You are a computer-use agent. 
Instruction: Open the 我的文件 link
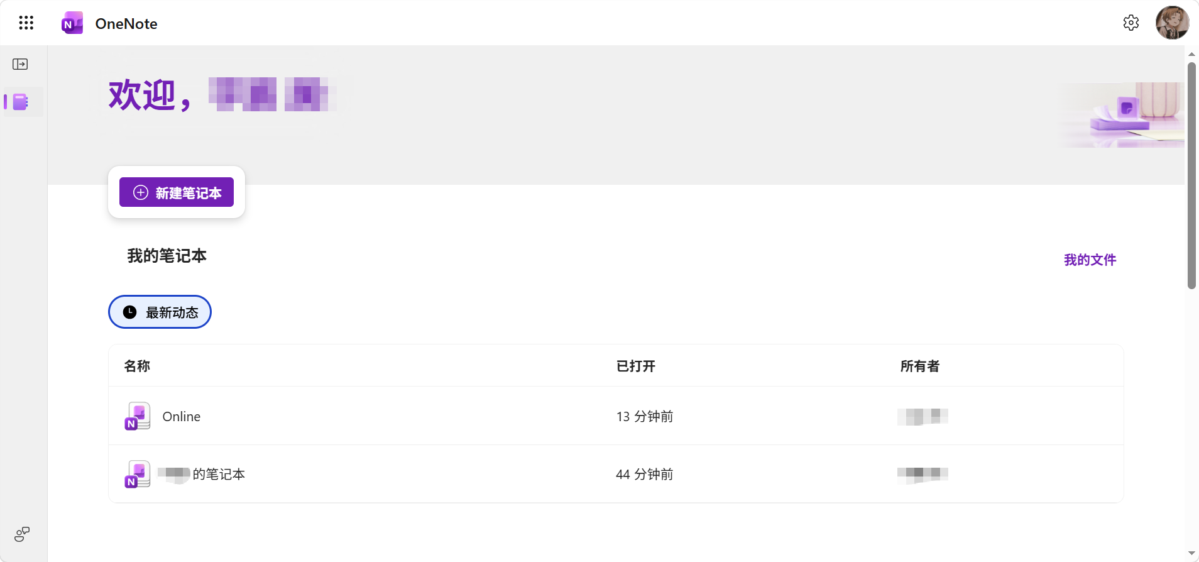point(1090,260)
